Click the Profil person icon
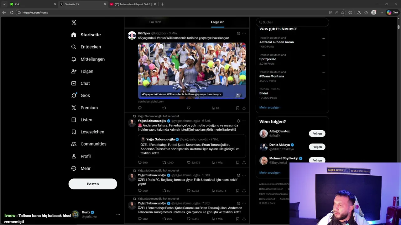Image resolution: width=401 pixels, height=225 pixels. click(x=74, y=156)
